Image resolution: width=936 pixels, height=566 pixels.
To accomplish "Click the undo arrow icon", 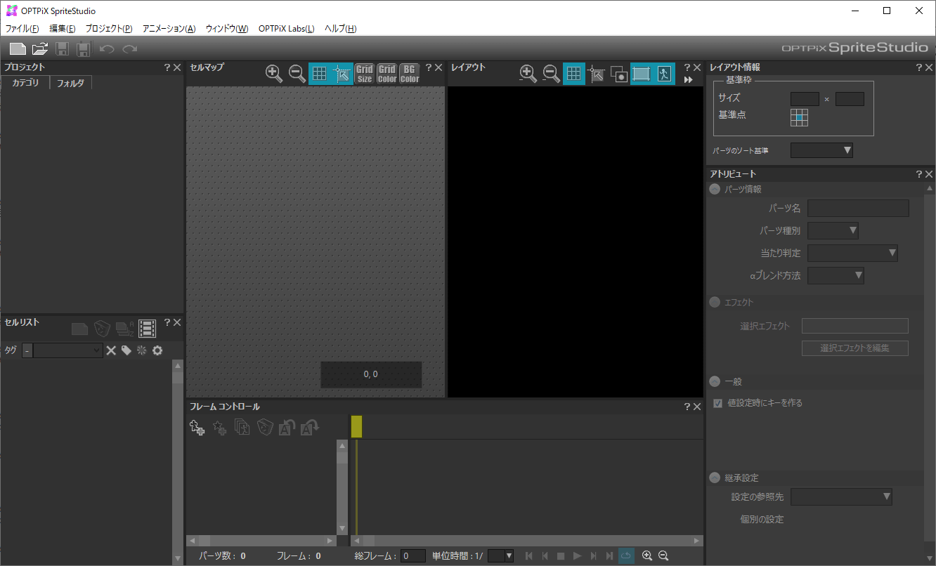I will pos(107,49).
